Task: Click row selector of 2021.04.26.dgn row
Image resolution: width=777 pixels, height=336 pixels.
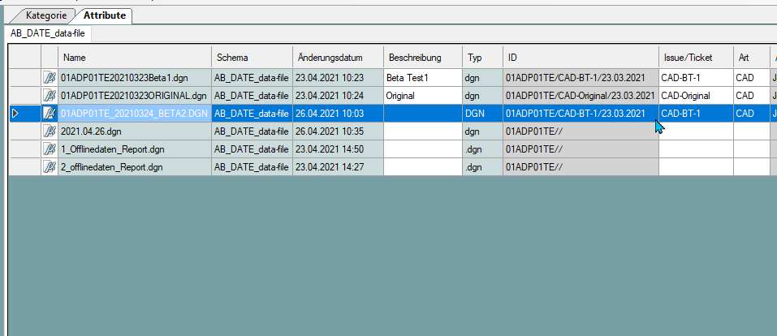Action: 25,131
